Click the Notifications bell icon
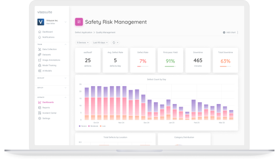Viewport: 279px width, 161px height. [x=40, y=37]
